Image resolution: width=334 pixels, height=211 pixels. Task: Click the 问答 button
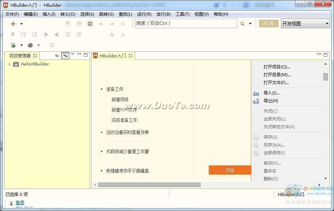tap(269, 24)
